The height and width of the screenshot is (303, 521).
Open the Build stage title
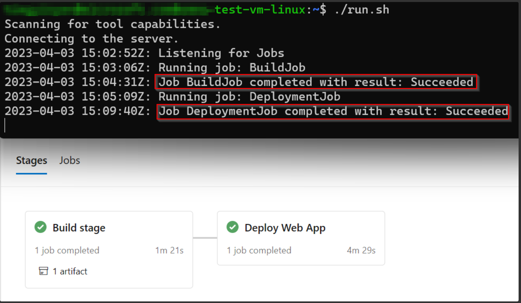pyautogui.click(x=79, y=228)
